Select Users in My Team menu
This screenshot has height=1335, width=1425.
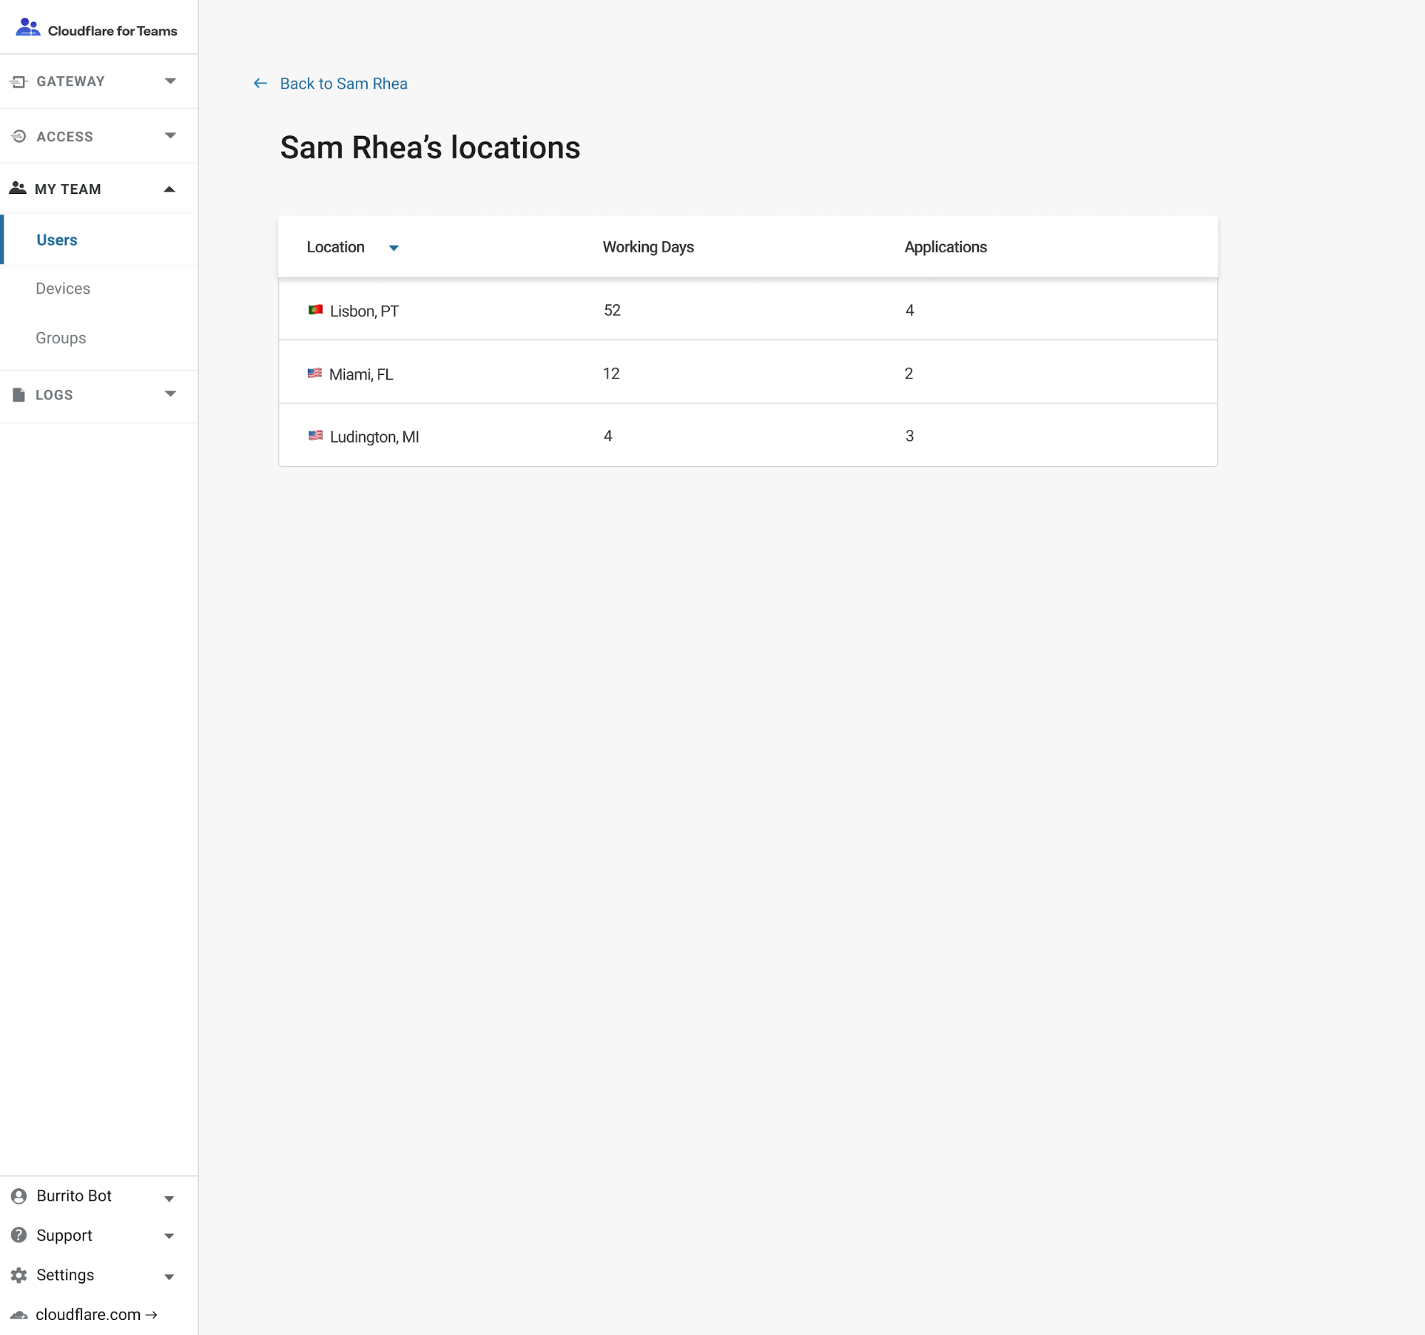click(56, 240)
